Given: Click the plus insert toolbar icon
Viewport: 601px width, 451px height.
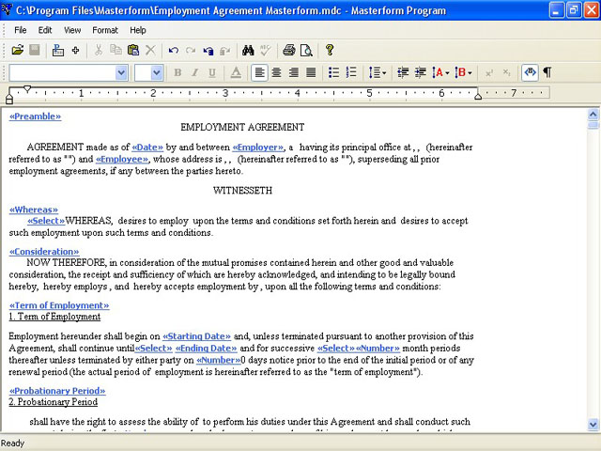Looking at the screenshot, I should coord(75,50).
